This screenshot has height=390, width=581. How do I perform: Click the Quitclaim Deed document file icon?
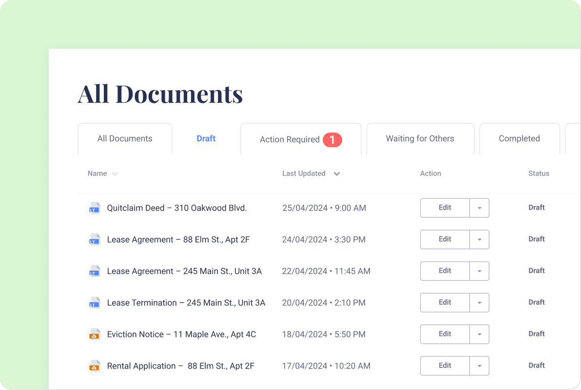pos(95,208)
